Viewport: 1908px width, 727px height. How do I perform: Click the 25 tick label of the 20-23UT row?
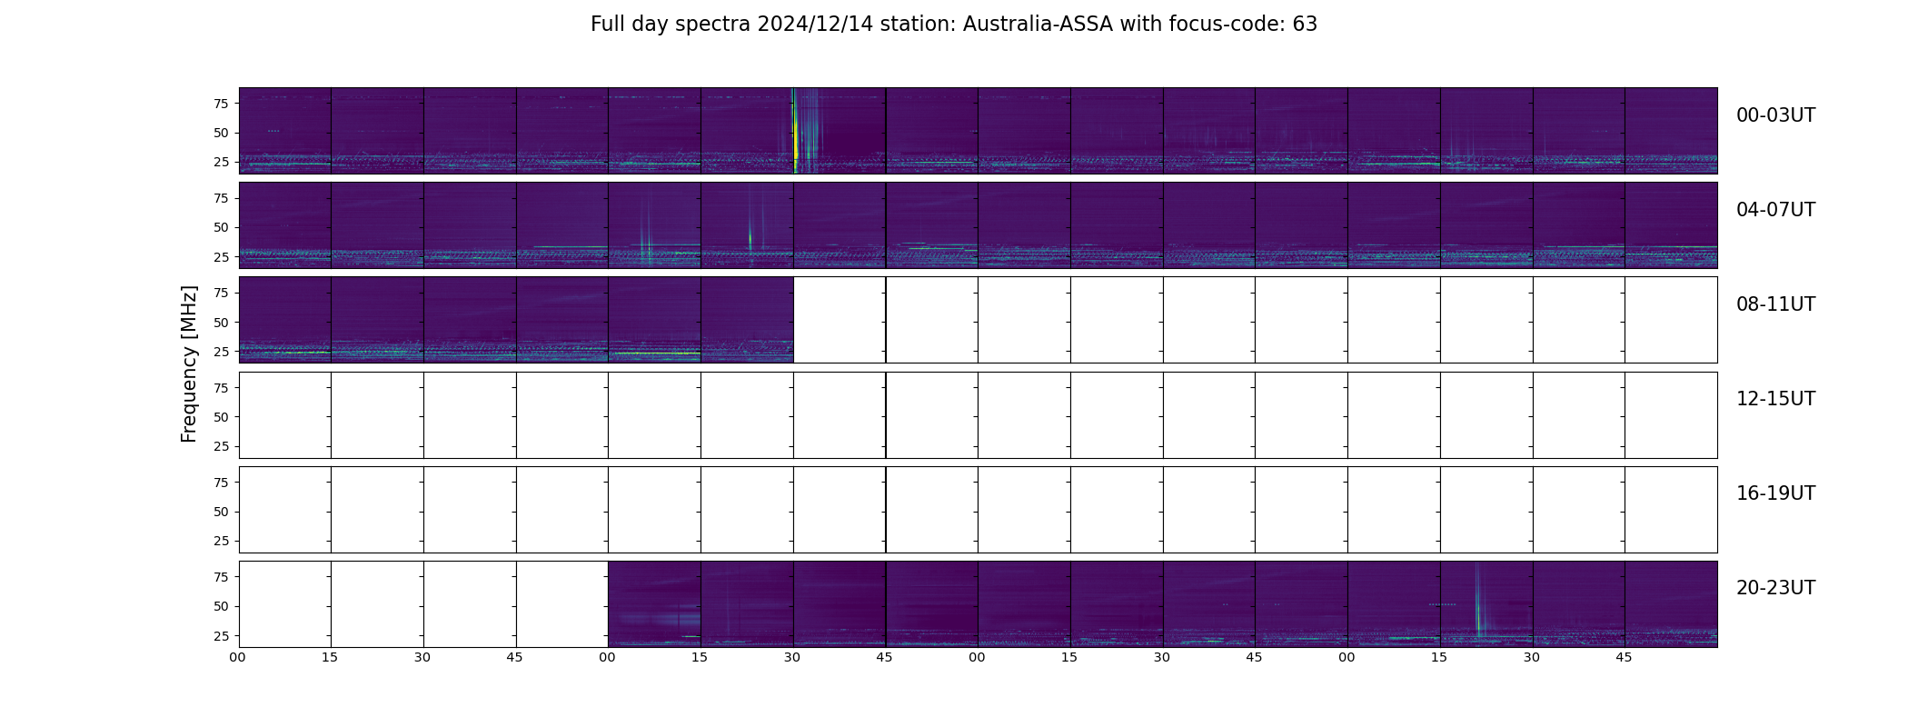pos(221,636)
